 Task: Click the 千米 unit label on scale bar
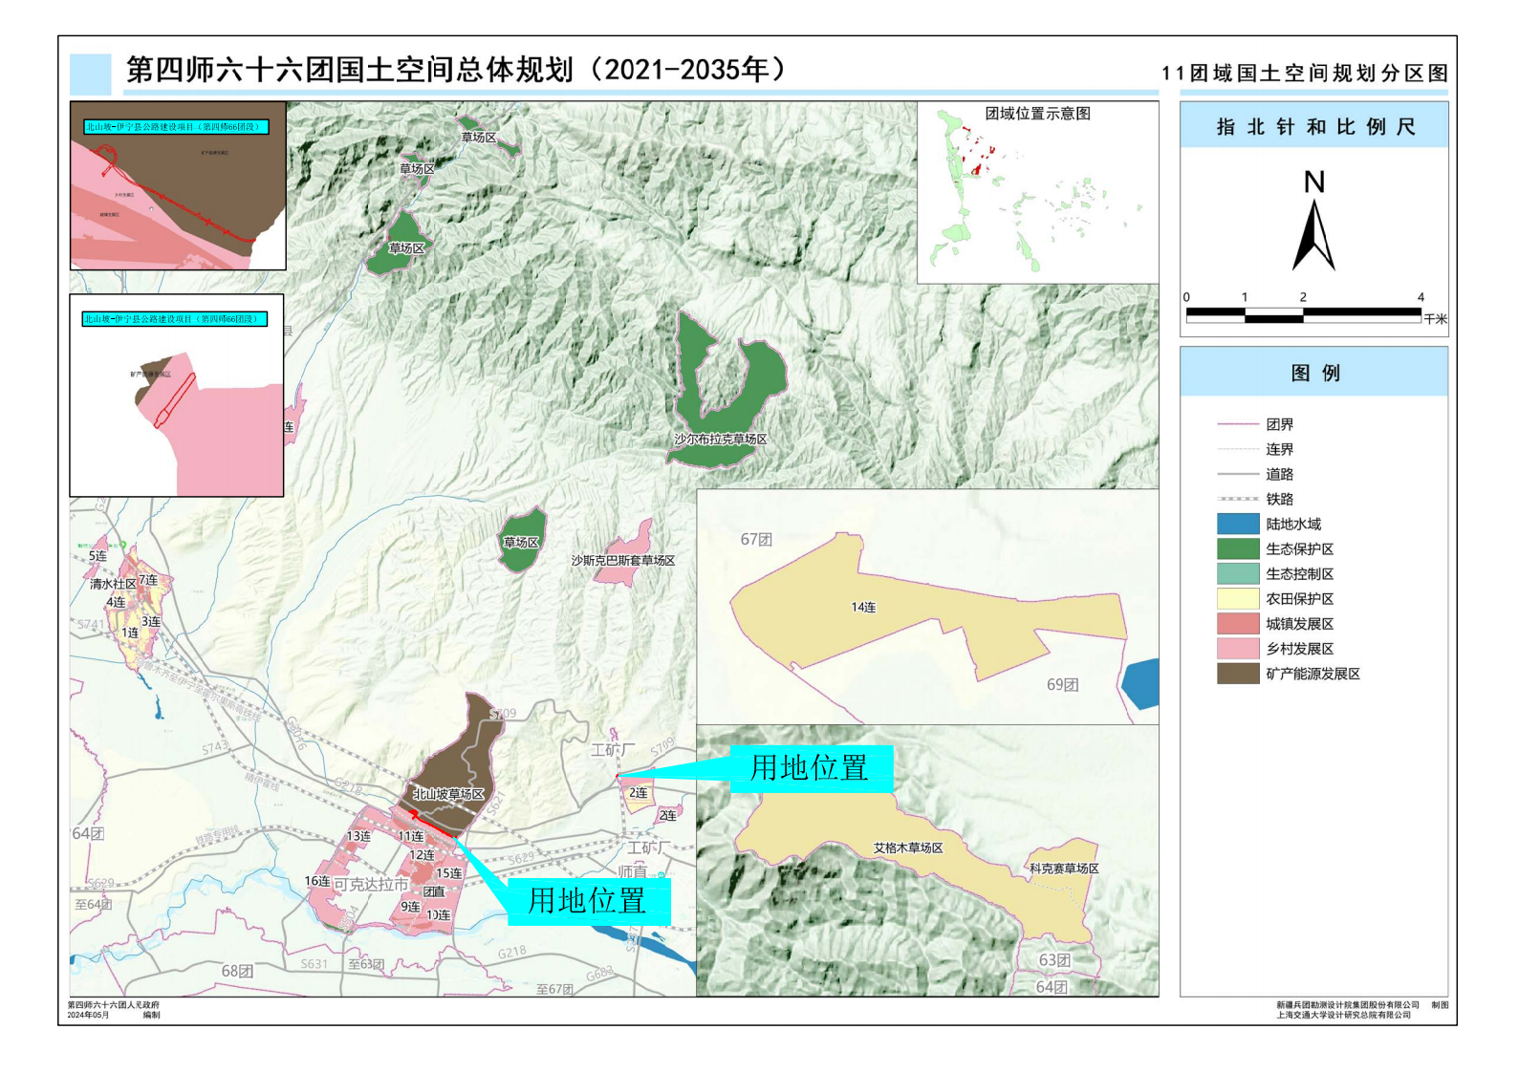tap(1435, 319)
